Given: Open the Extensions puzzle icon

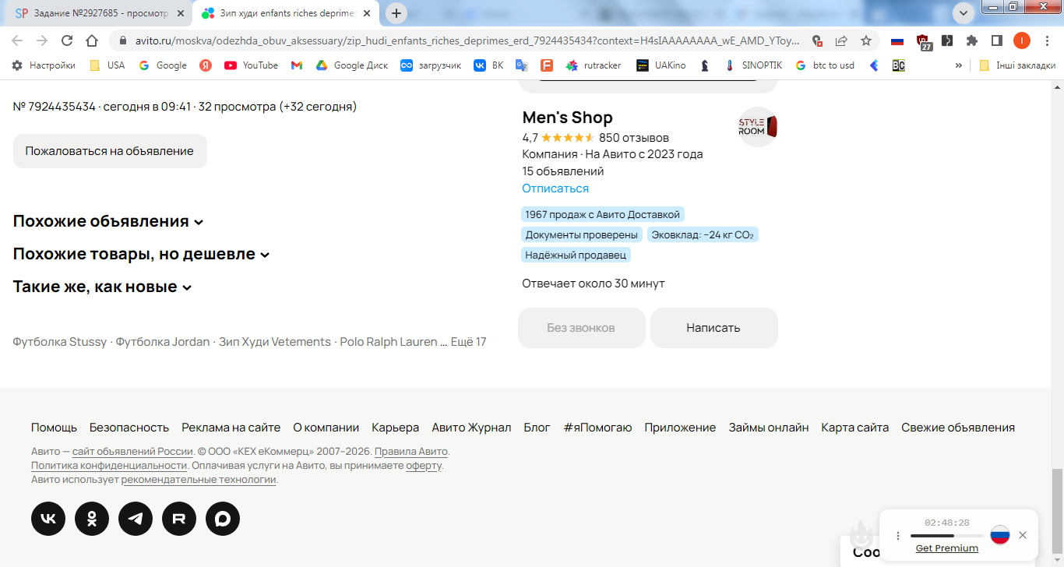Looking at the screenshot, I should coord(972,40).
